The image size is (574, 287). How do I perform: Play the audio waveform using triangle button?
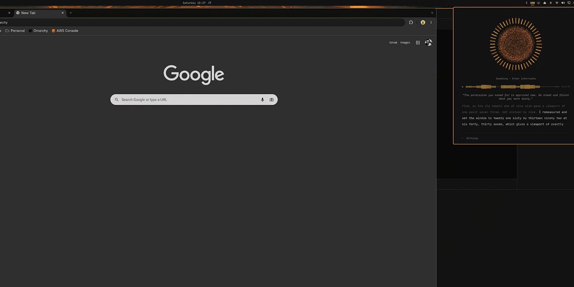[463, 87]
